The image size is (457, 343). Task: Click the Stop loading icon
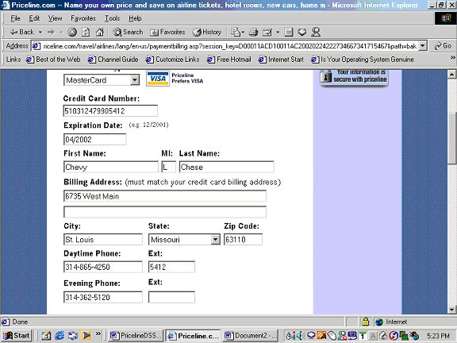pos(72,32)
